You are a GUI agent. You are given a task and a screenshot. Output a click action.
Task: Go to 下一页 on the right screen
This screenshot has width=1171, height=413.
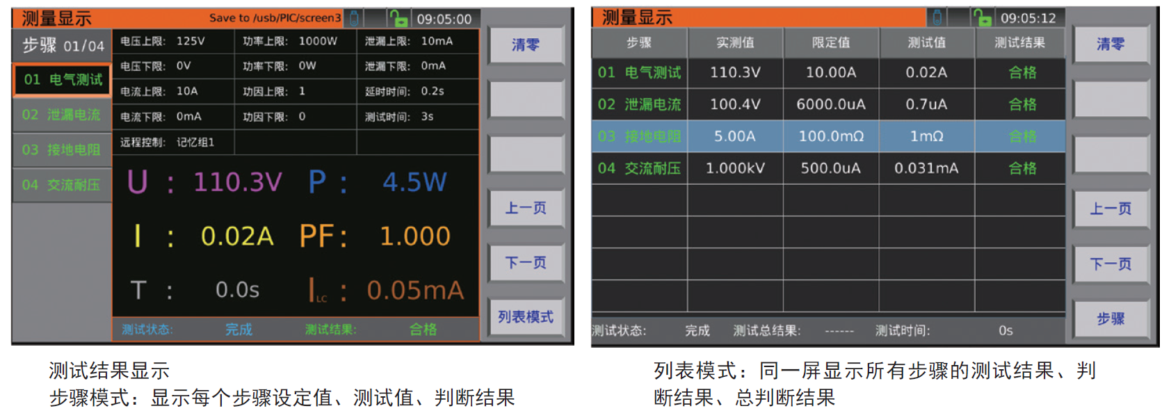[1111, 264]
